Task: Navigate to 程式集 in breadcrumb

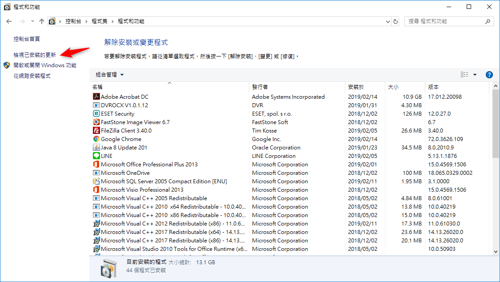Action: click(100, 21)
